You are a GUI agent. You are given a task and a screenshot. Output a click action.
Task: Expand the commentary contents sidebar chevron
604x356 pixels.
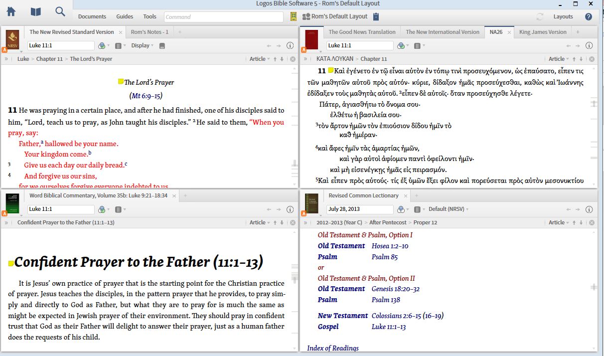(6, 222)
